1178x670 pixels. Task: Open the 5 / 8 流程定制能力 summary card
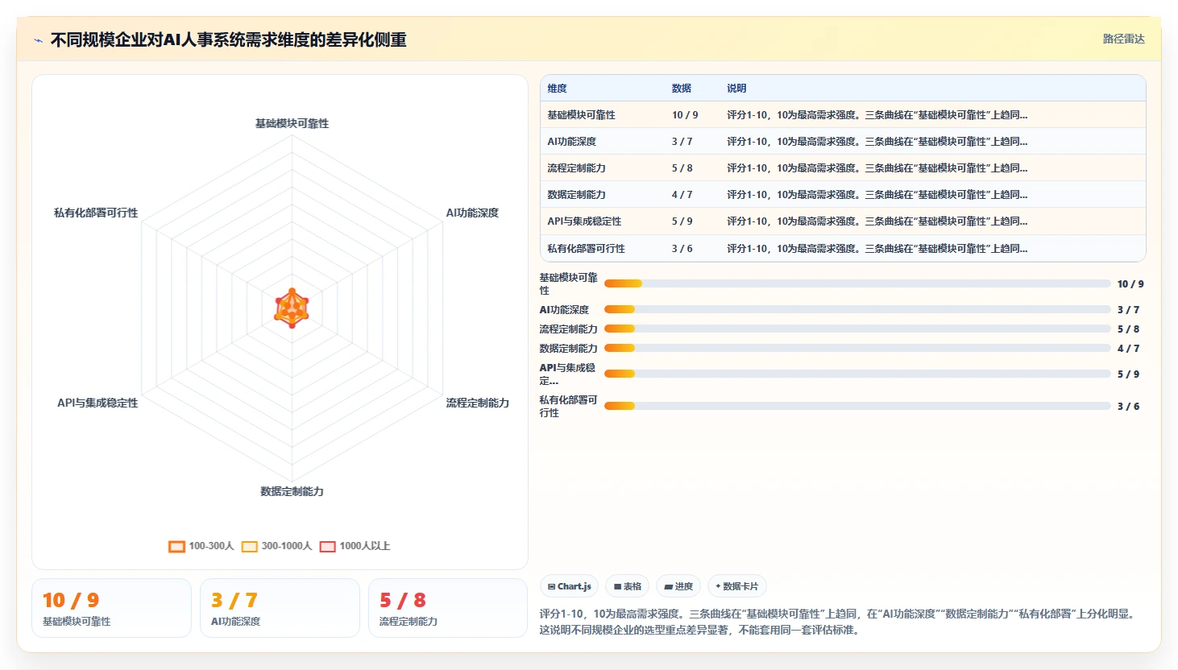448,608
